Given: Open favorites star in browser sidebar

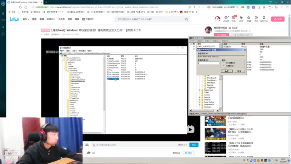Looking at the screenshot, I should pos(3,13).
